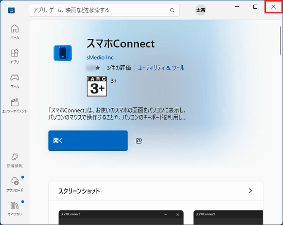
Task: Maximize the Microsoft Store window
Action: coord(255,7)
